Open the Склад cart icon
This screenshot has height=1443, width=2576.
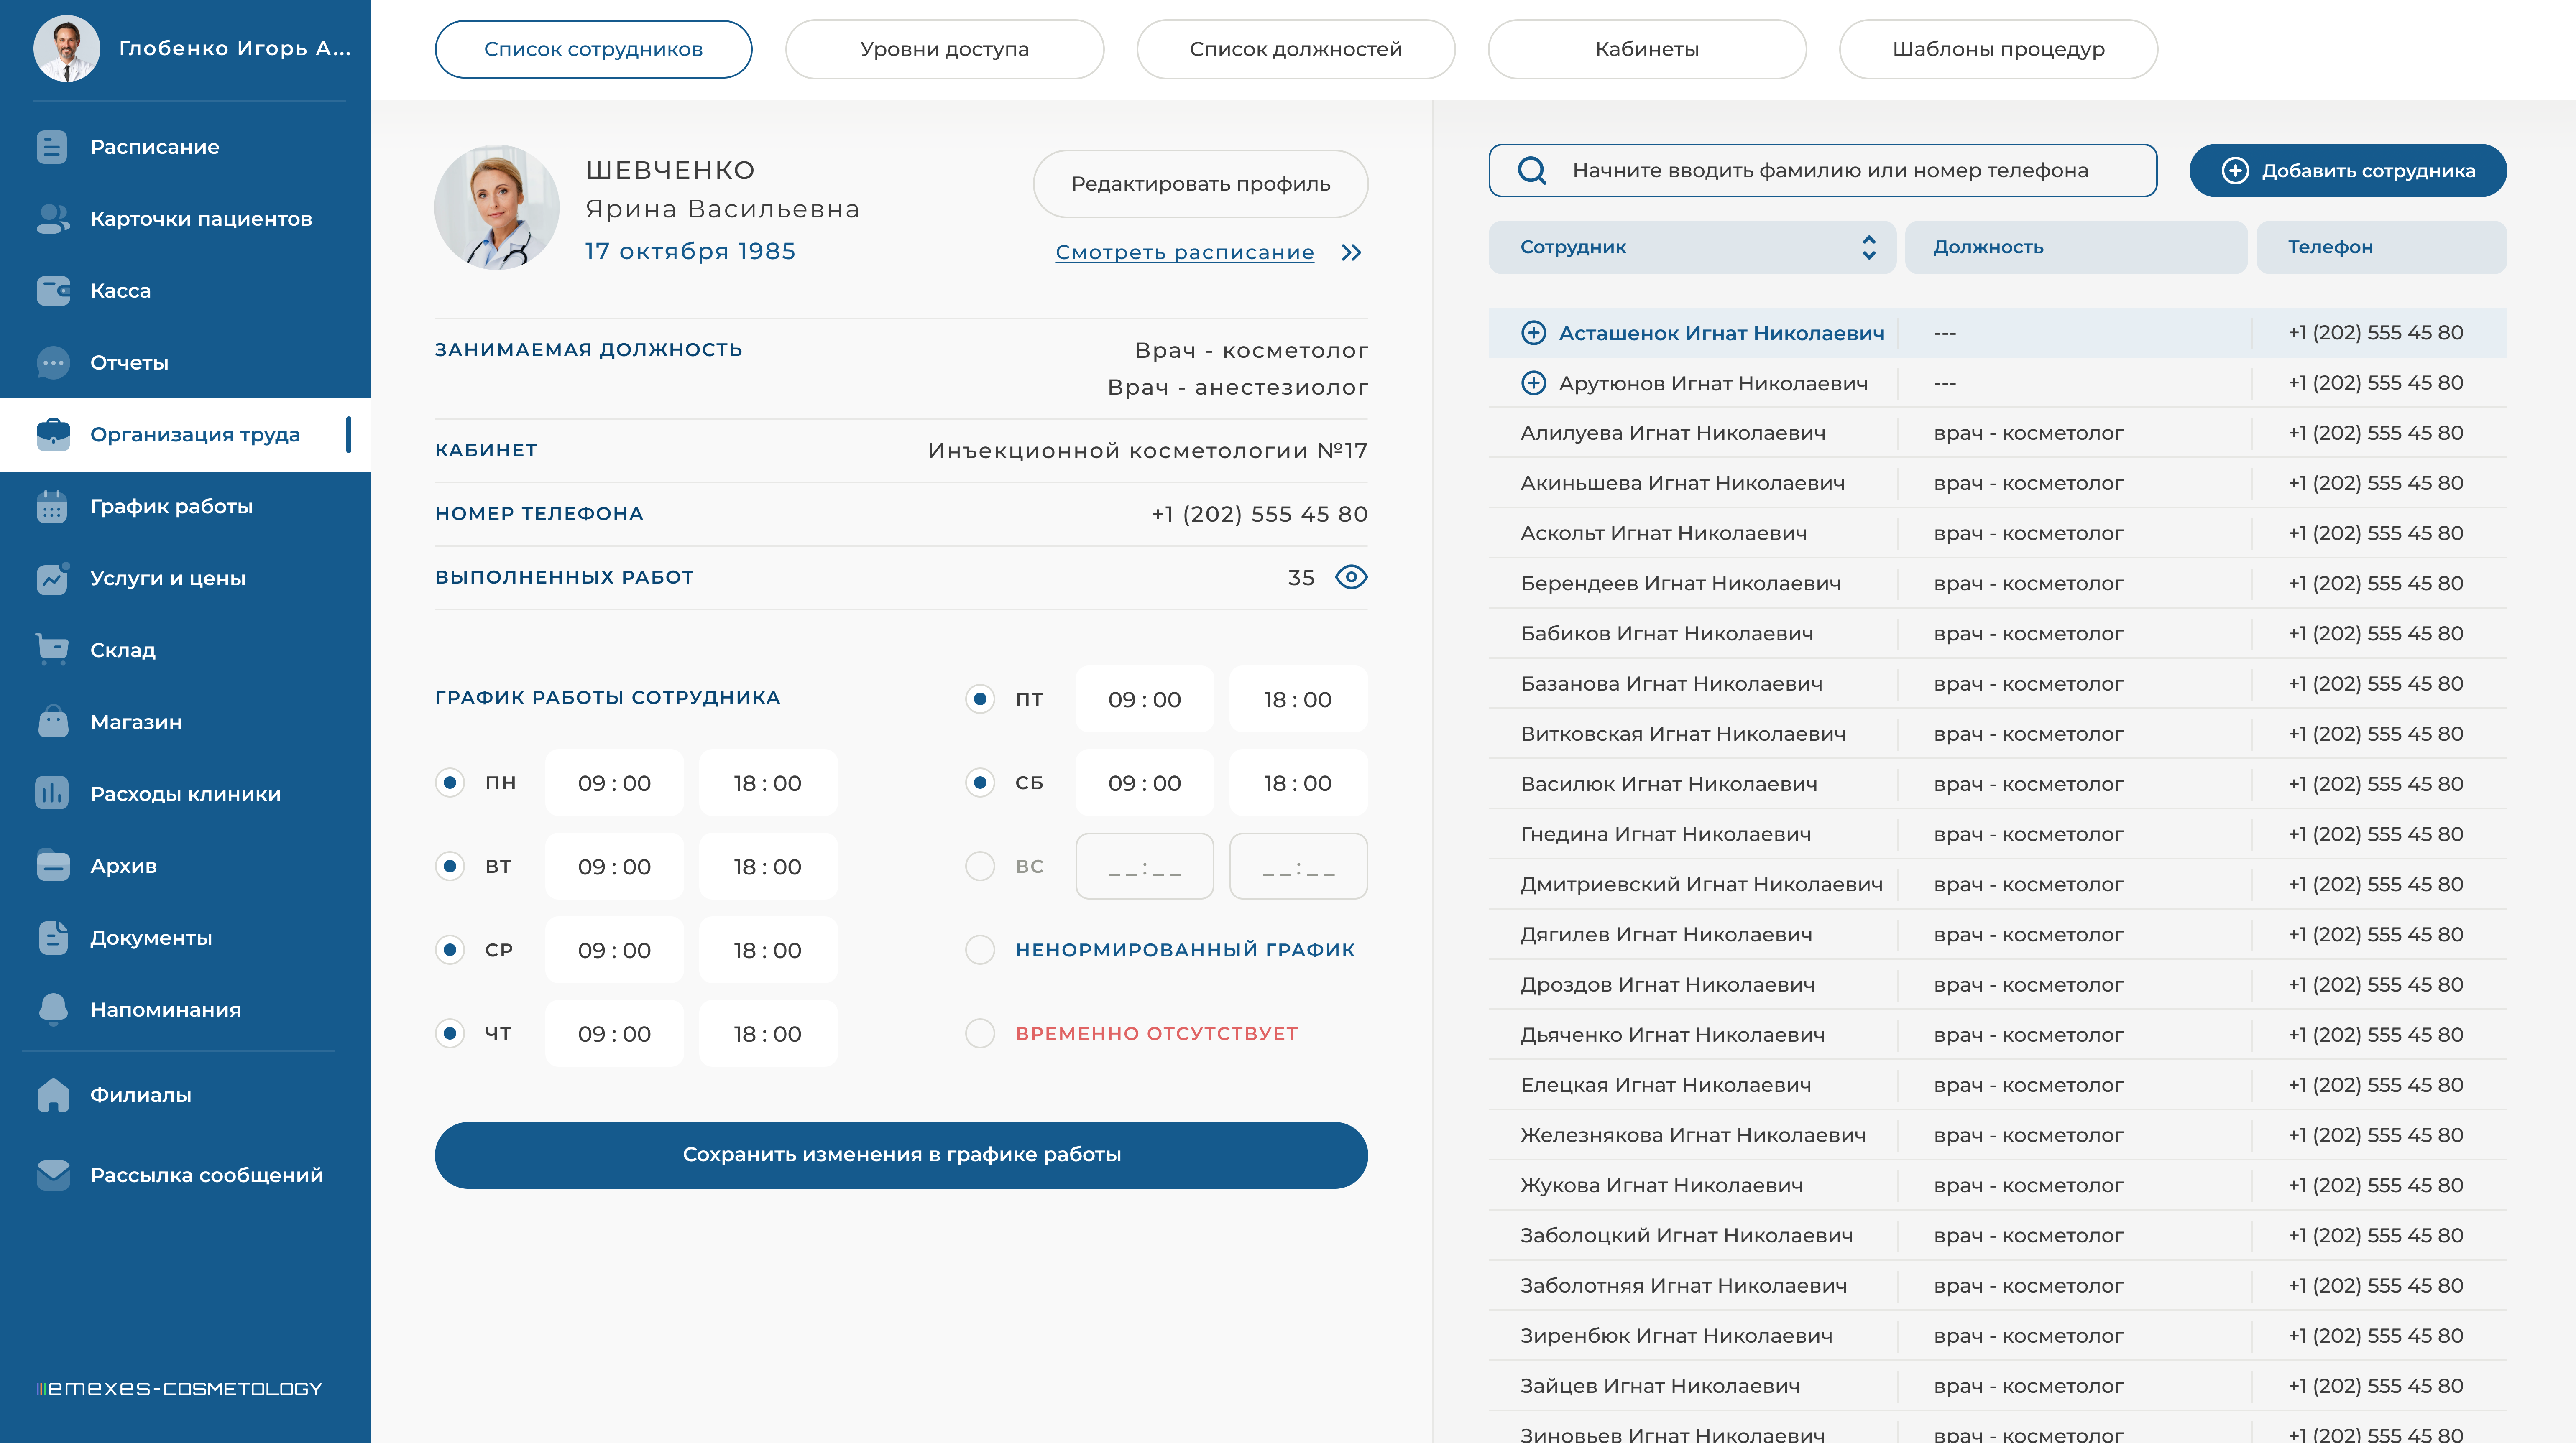coord(52,650)
